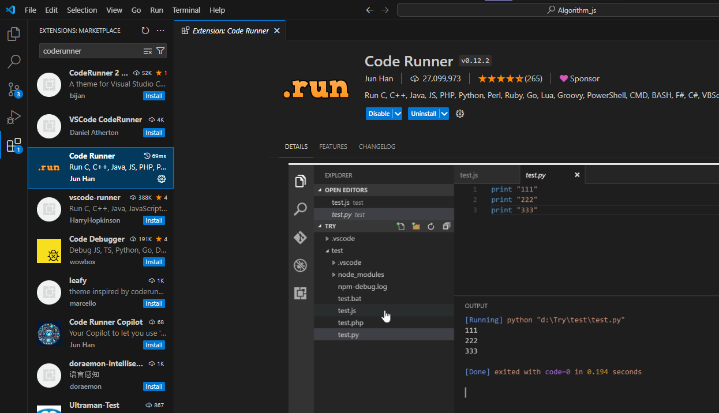Open the Run menu
Image resolution: width=719 pixels, height=413 pixels.
[156, 10]
